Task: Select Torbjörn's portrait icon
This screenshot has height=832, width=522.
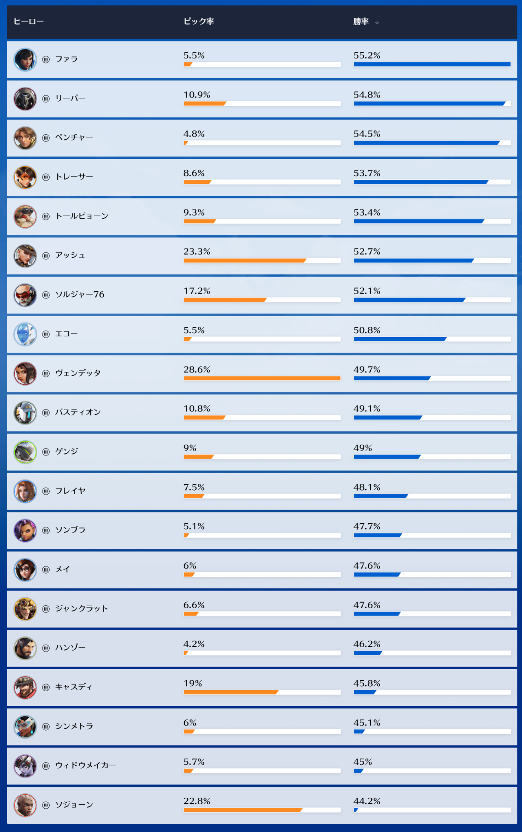Action: pos(25,217)
